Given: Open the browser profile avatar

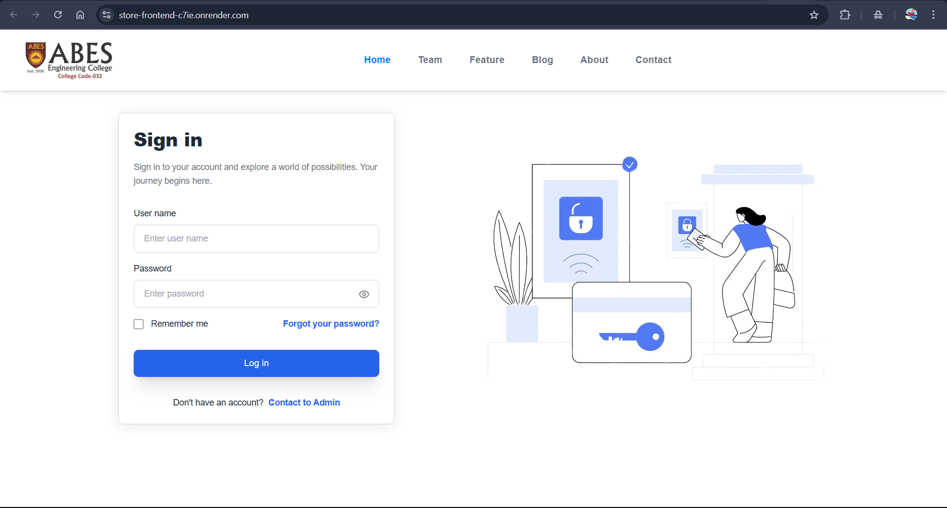Looking at the screenshot, I should pos(911,15).
